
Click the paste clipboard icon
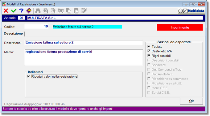(x=76, y=11)
